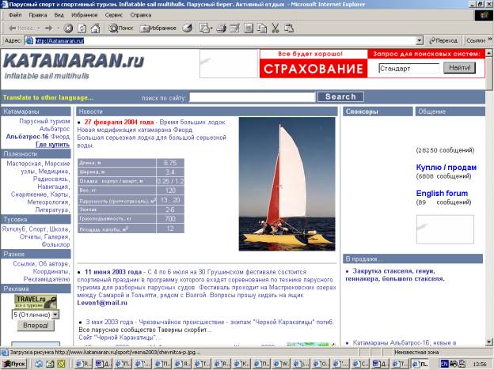Image resolution: width=494 pixels, height=370 pixels.
Task: Click the Вперед! rating button
Action: pyautogui.click(x=36, y=325)
